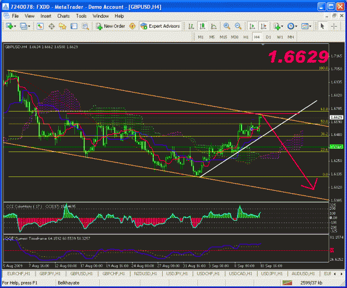Click the 1.6629 current price label on scale

(336, 117)
